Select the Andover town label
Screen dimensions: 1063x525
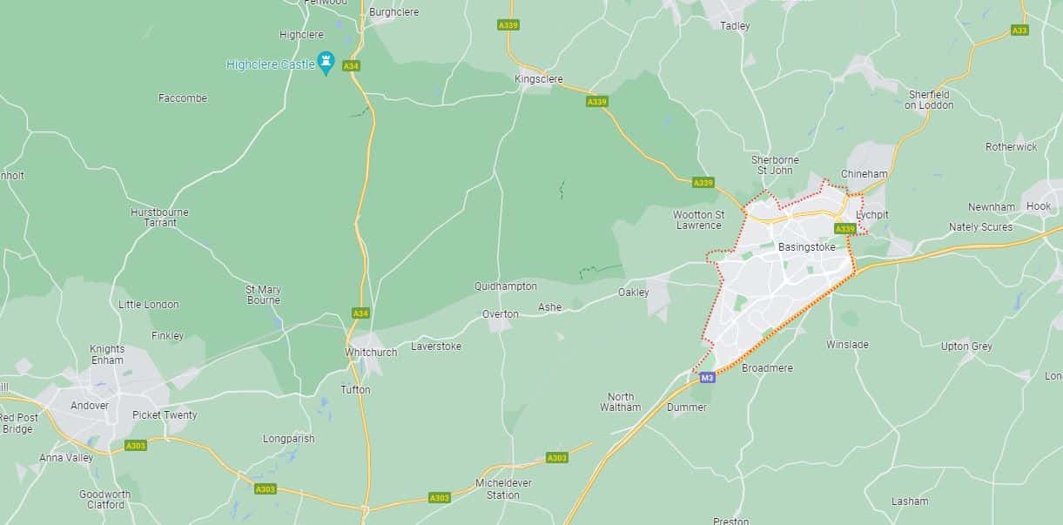(90, 406)
